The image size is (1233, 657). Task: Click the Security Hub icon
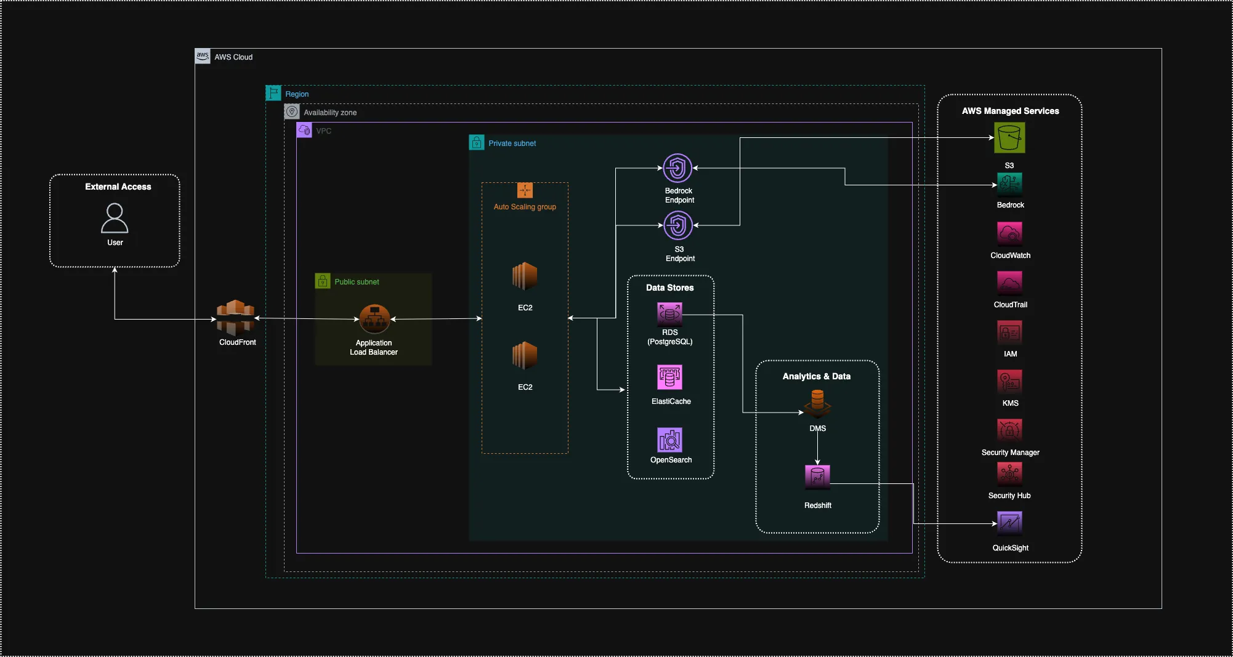click(1009, 474)
